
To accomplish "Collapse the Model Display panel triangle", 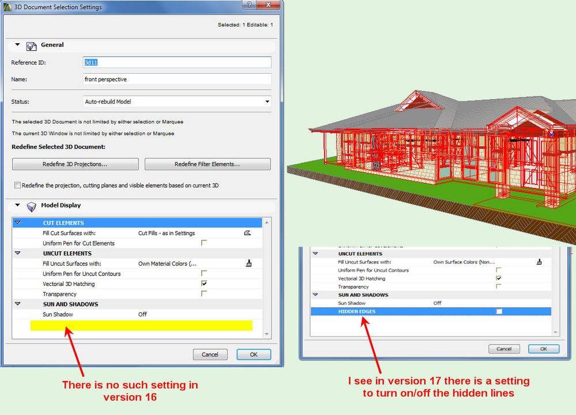I will pyautogui.click(x=17, y=205).
